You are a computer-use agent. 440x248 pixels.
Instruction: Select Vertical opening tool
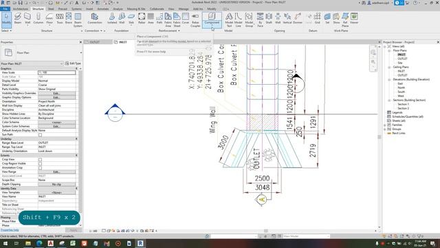pos(287,19)
